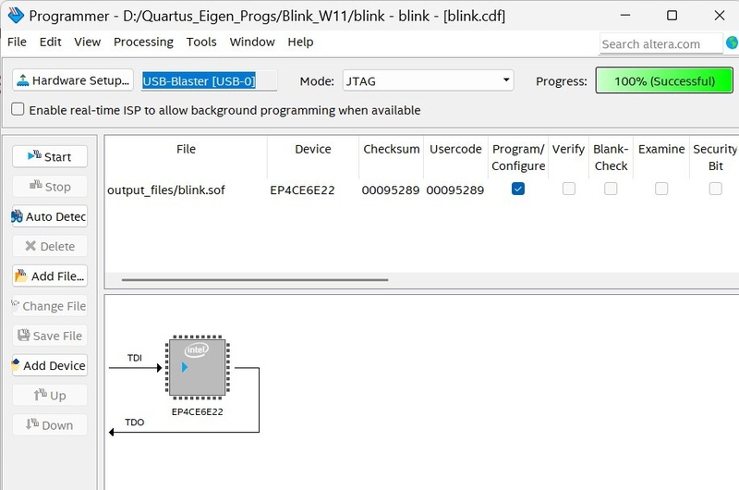The width and height of the screenshot is (739, 490).
Task: Click the 00095289 usercode cell
Action: click(455, 190)
